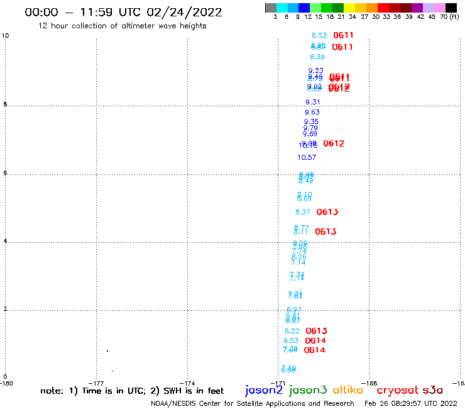Select the 8.26 value below latitude 4
The width and height of the screenshot is (465, 409).
click(299, 257)
